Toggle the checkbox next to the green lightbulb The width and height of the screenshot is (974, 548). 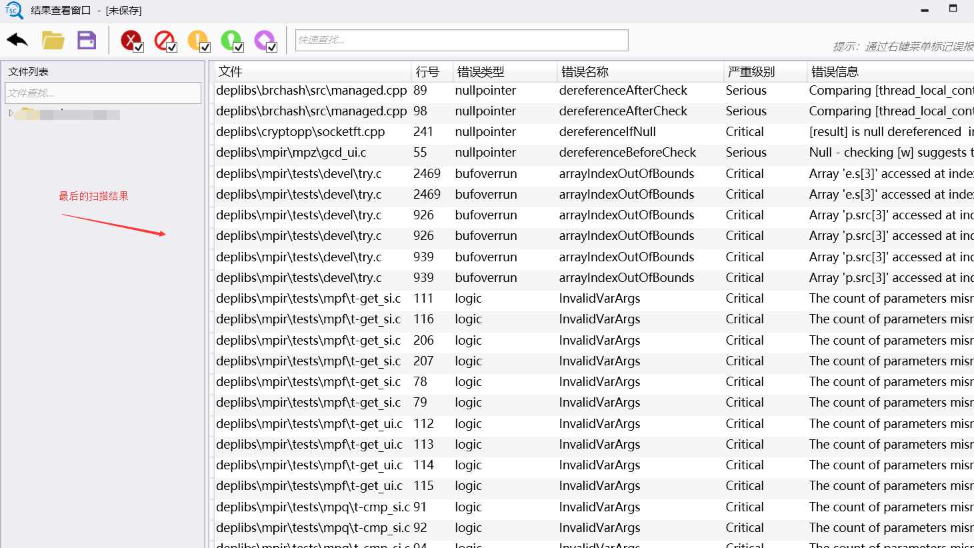(239, 47)
